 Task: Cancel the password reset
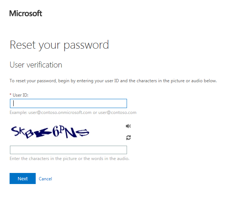point(45,179)
